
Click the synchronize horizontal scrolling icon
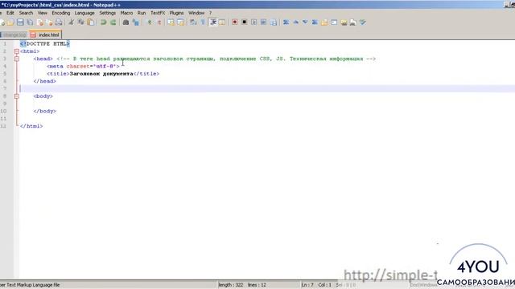pos(180,22)
